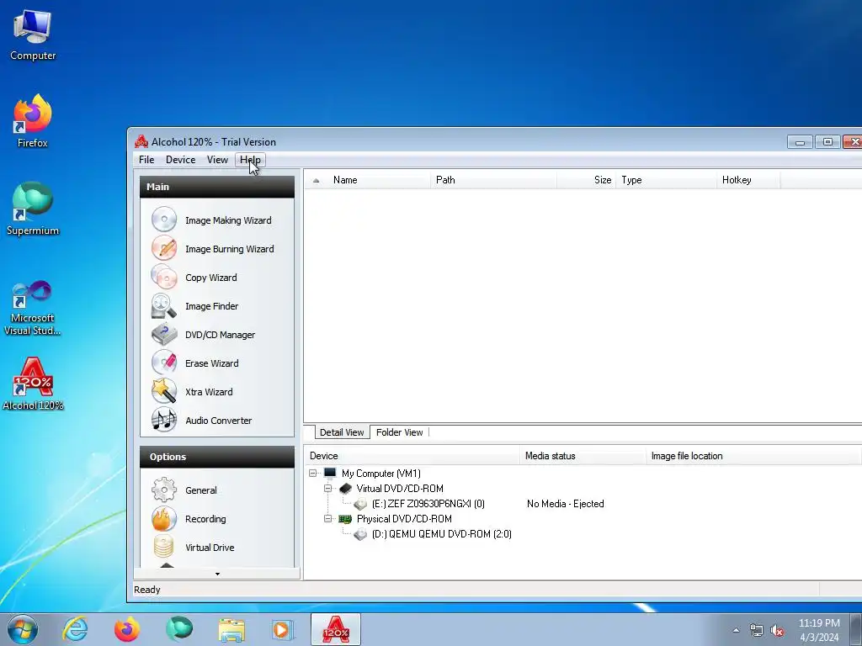
Task: Click the Image file location header
Action: [x=753, y=456]
